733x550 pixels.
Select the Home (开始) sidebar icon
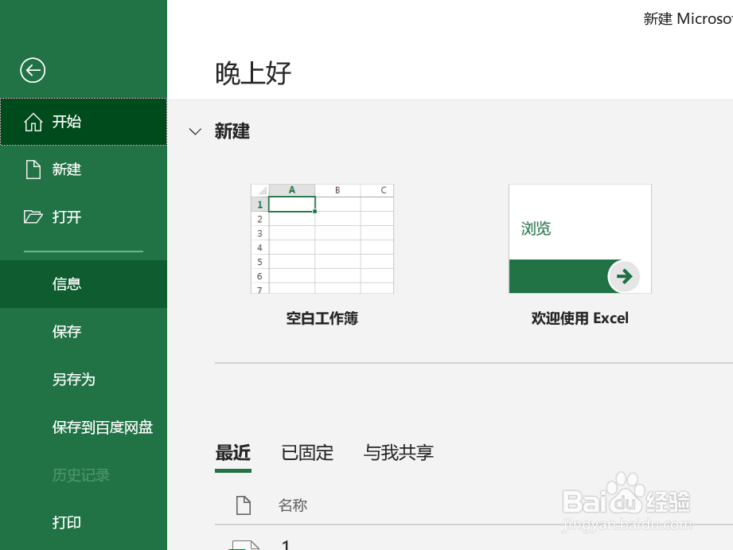[66, 122]
